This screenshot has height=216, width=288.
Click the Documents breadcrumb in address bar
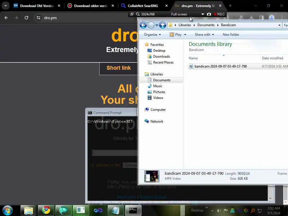[x=206, y=25]
